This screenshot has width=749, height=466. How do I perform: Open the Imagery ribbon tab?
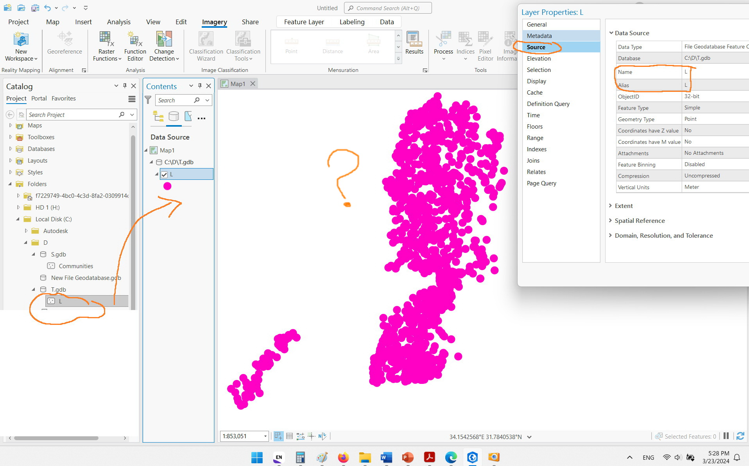[x=214, y=22]
